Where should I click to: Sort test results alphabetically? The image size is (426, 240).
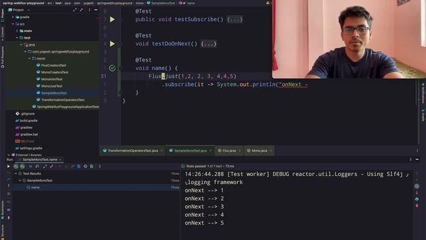[31, 166]
